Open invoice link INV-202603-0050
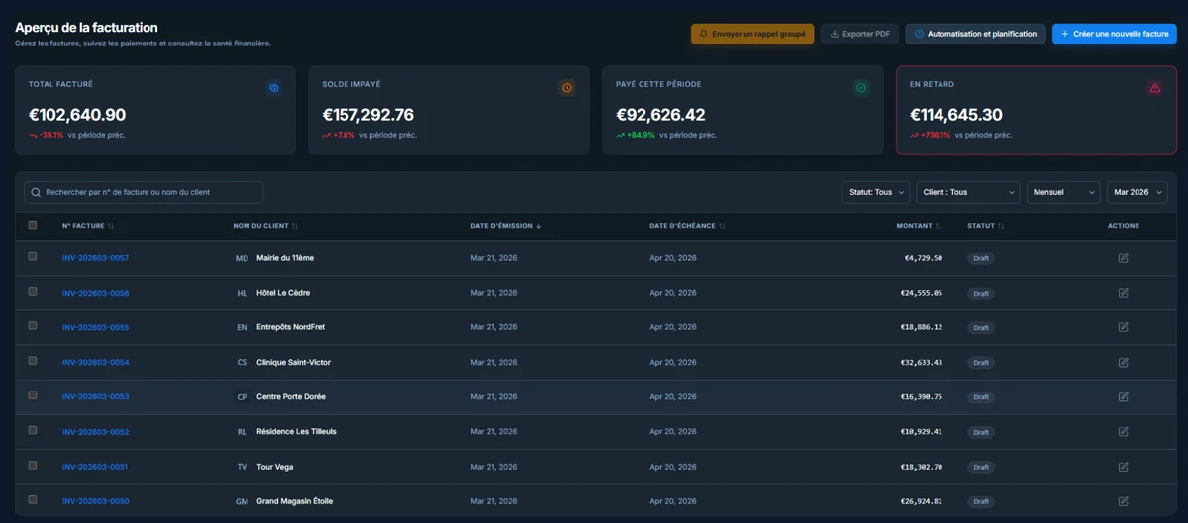Screen dimensions: 1188x523 [95, 501]
